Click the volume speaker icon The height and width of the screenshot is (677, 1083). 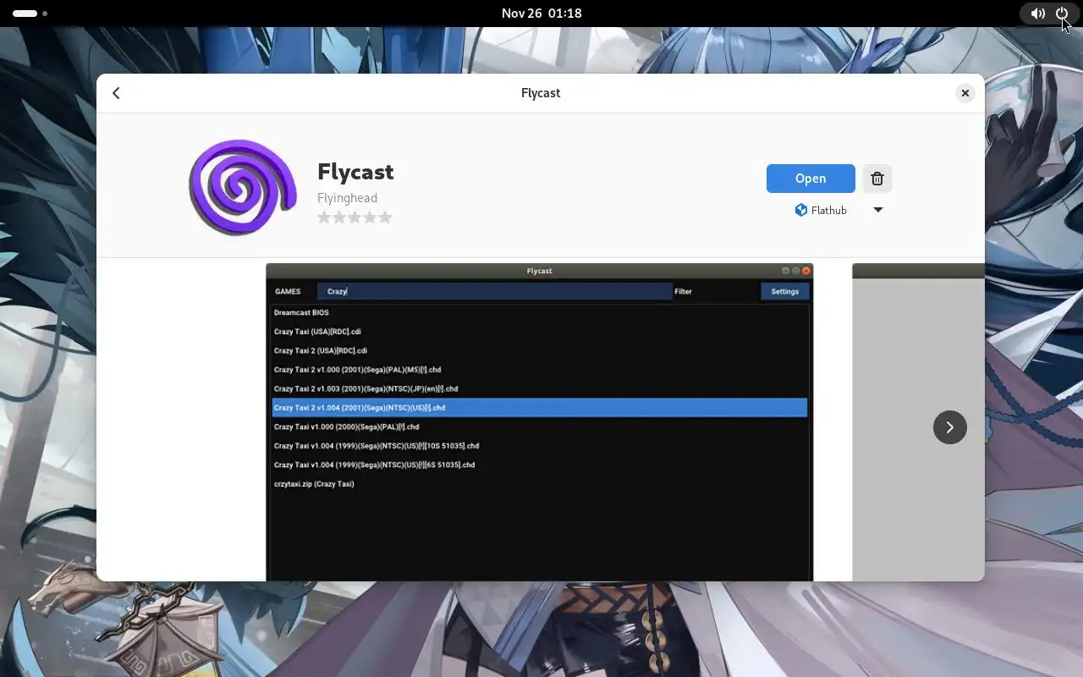[x=1037, y=14]
